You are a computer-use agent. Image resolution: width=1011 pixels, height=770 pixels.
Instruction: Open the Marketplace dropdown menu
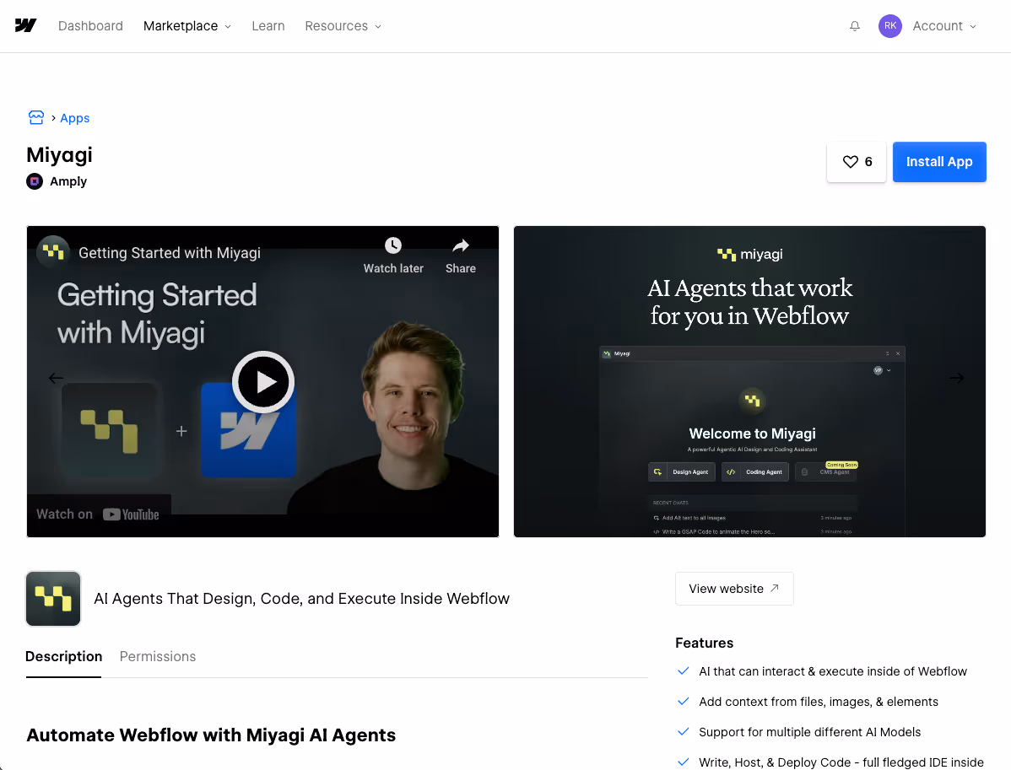coord(187,26)
